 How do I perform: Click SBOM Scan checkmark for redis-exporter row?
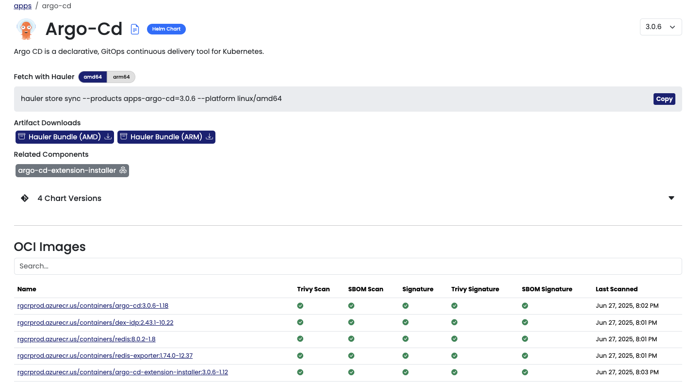pyautogui.click(x=351, y=356)
